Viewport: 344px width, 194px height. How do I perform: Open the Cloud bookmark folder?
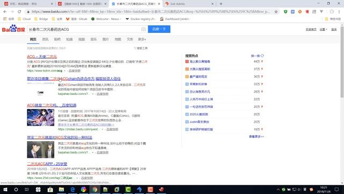24,19
